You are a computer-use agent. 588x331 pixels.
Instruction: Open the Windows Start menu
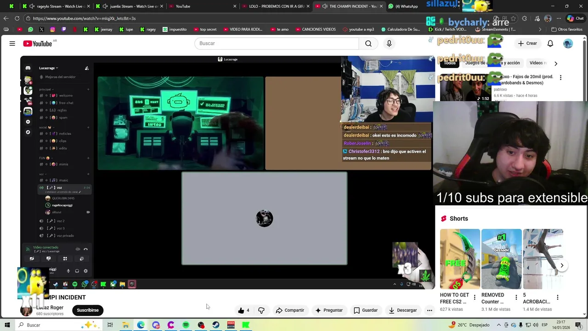pyautogui.click(x=7, y=325)
